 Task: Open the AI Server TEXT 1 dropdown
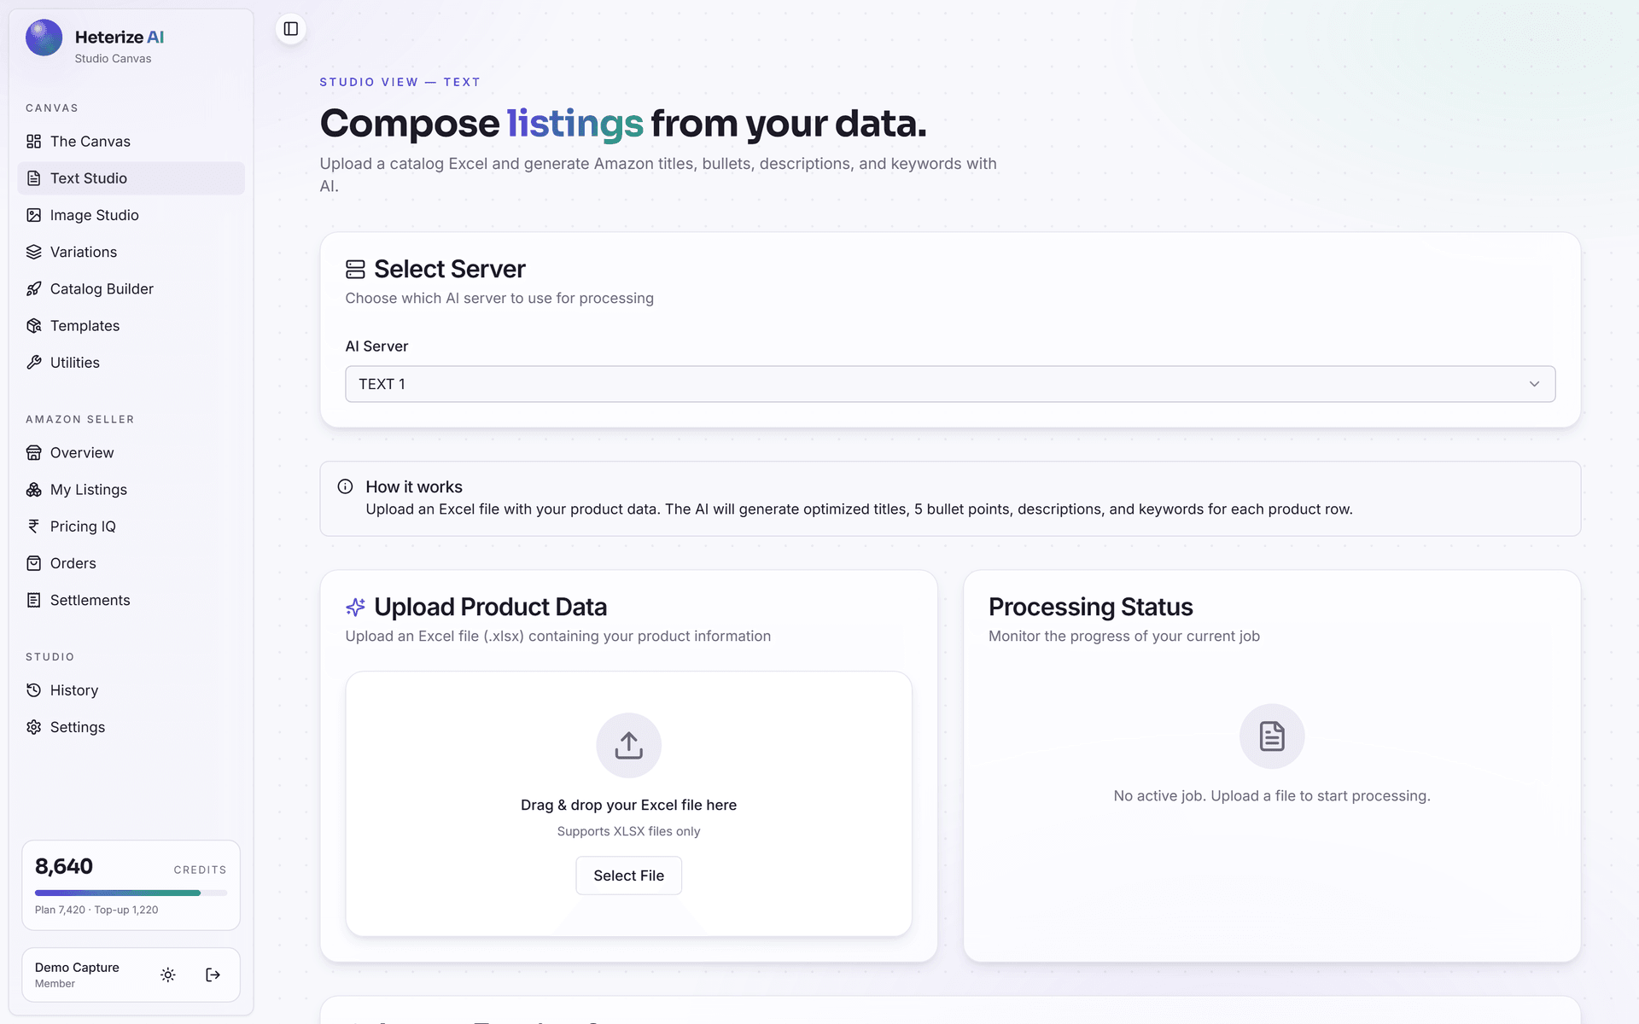(950, 384)
